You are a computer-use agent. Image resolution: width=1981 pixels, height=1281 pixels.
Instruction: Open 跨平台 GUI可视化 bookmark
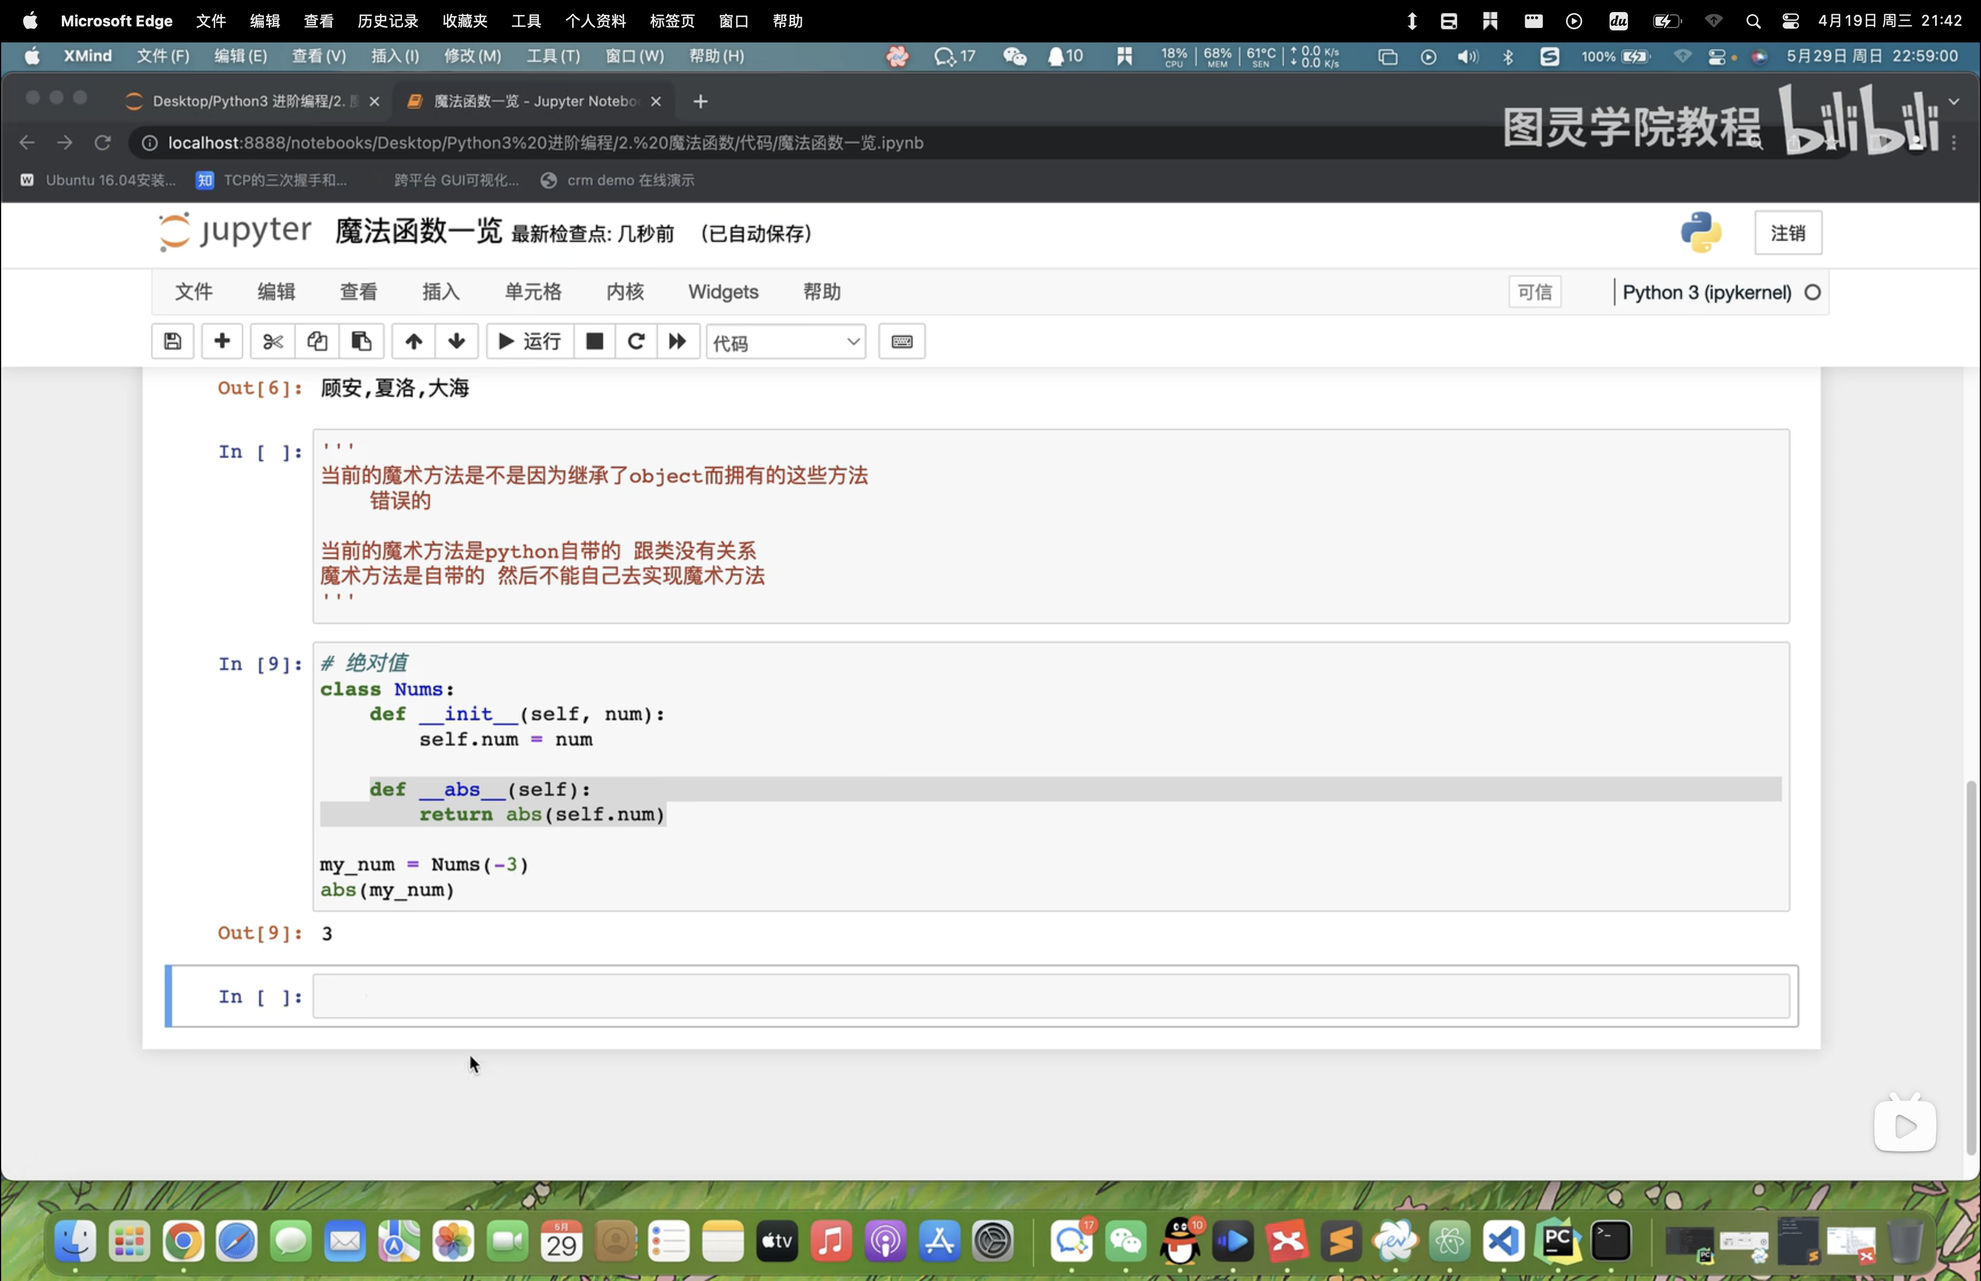click(456, 181)
